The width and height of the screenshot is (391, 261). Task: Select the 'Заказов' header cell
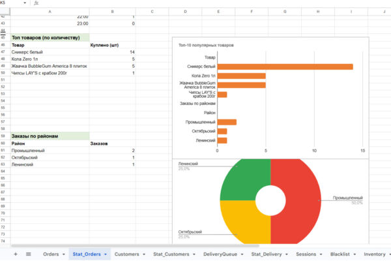pyautogui.click(x=113, y=144)
